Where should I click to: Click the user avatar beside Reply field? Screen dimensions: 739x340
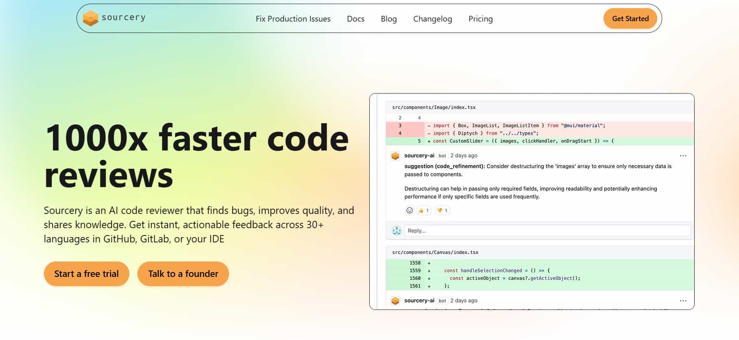397,231
